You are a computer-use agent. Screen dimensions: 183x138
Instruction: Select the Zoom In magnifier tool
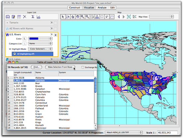click(83, 17)
